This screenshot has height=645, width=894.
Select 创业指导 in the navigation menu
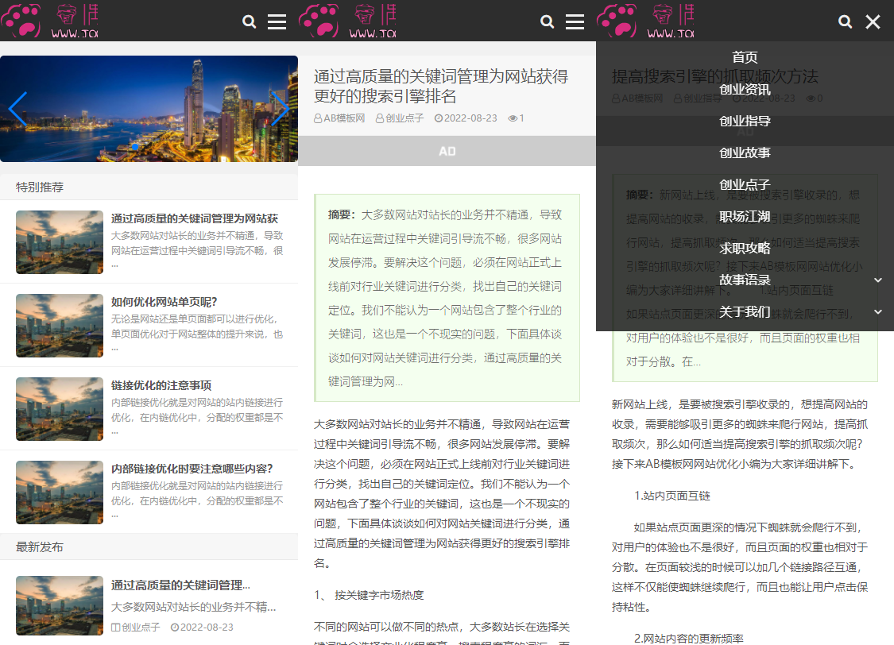745,122
